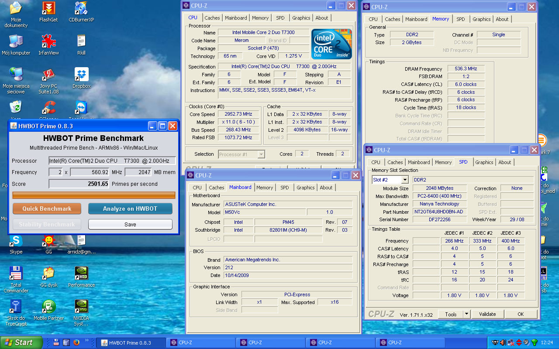The height and width of the screenshot is (349, 559).
Task: Click the green network tray icon
Action: pyautogui.click(x=535, y=342)
